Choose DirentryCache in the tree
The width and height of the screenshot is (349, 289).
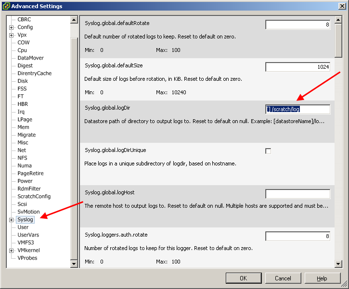[x=35, y=74]
